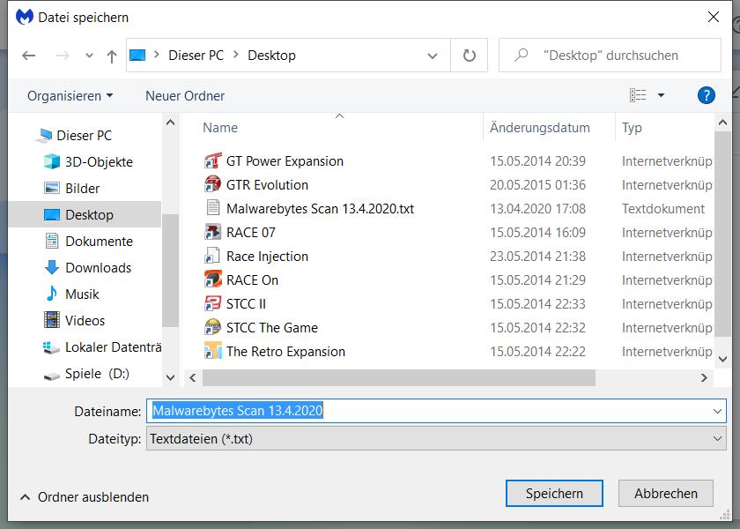Click the Abbrechen button

coord(665,494)
